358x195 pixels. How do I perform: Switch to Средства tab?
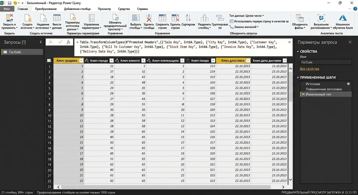pyautogui.click(x=124, y=9)
